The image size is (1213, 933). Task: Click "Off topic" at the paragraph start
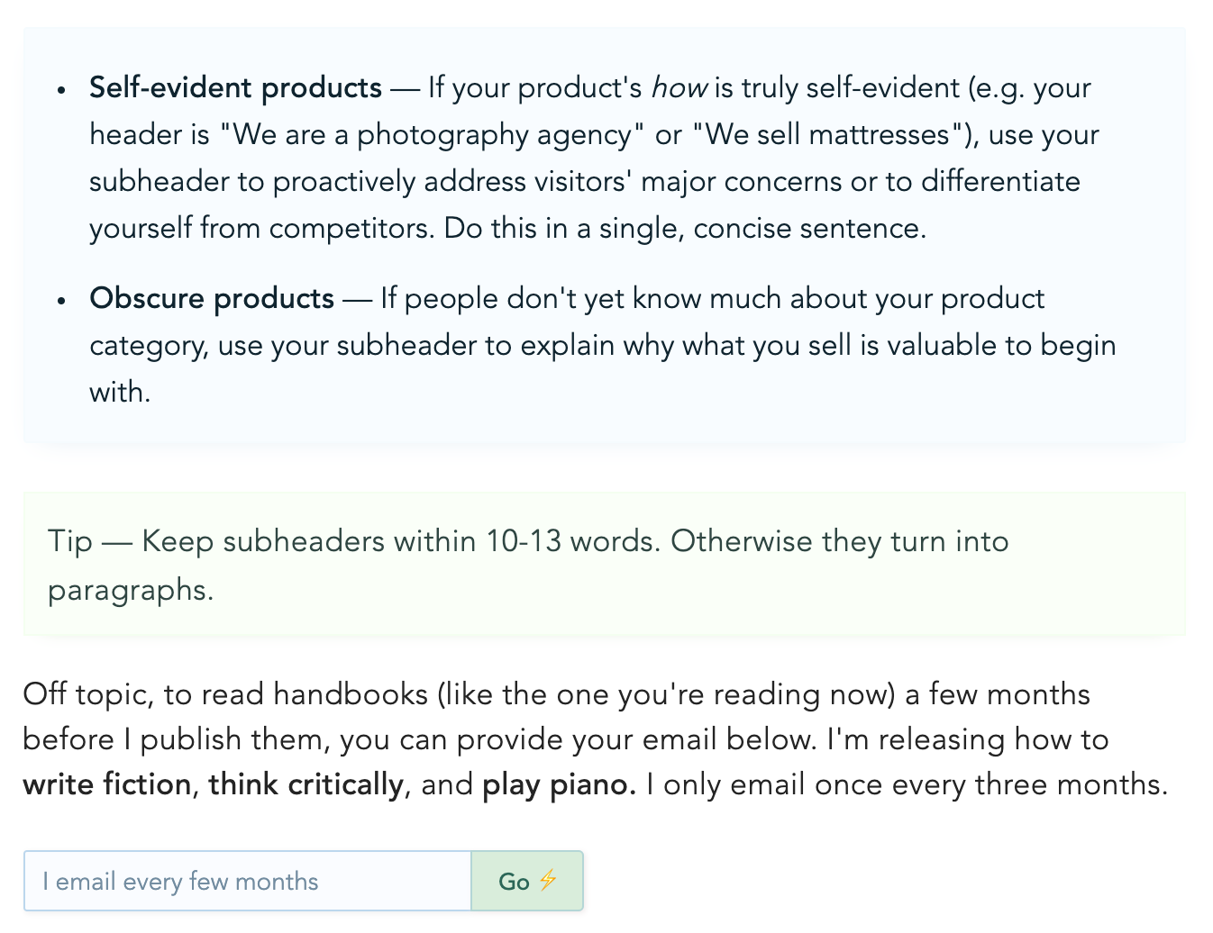[86, 694]
